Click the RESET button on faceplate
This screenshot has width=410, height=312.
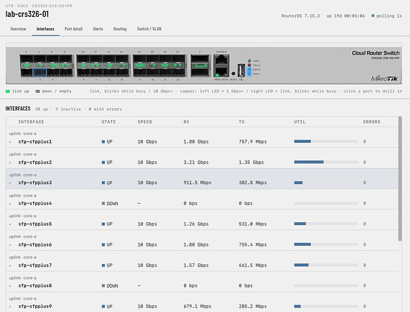click(233, 73)
